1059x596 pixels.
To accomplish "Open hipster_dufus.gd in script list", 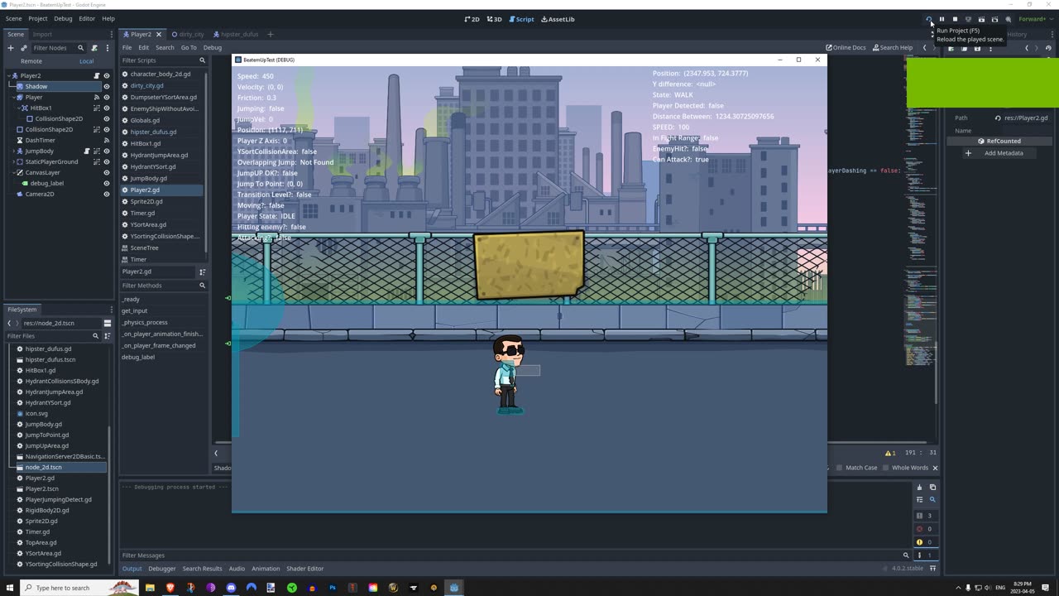I will (153, 132).
